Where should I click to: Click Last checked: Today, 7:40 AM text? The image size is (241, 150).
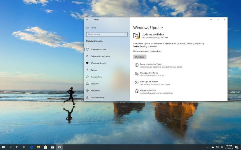[x=155, y=37]
